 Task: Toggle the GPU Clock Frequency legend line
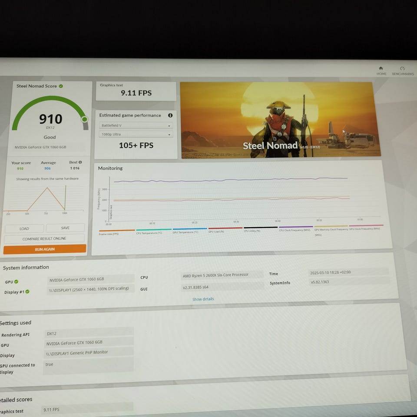[366, 227]
